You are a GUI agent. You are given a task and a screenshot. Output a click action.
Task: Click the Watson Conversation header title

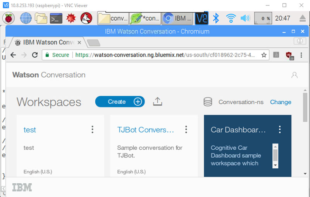click(49, 75)
